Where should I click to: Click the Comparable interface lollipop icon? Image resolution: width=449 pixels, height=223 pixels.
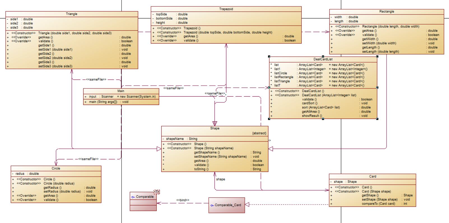(133, 197)
